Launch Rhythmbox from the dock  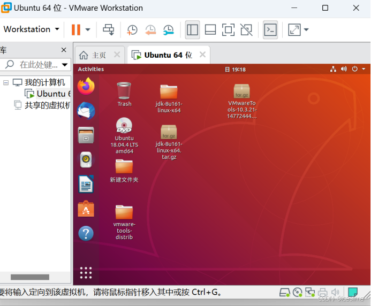coord(86,159)
